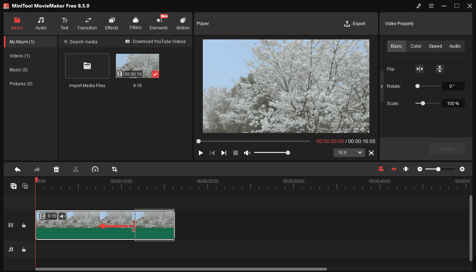Screen dimensions: 476x272
Task: Split the clip with scissors tool
Action: [x=76, y=169]
